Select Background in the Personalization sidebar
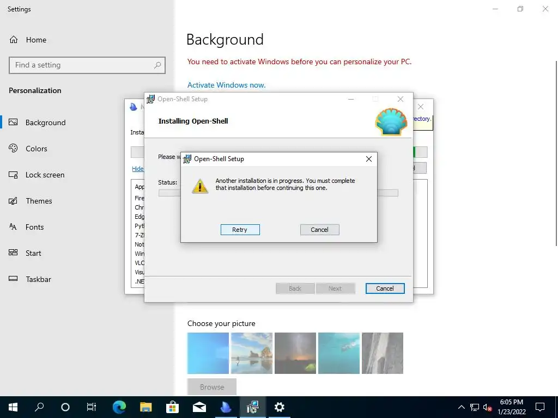The image size is (558, 418). click(x=87, y=122)
